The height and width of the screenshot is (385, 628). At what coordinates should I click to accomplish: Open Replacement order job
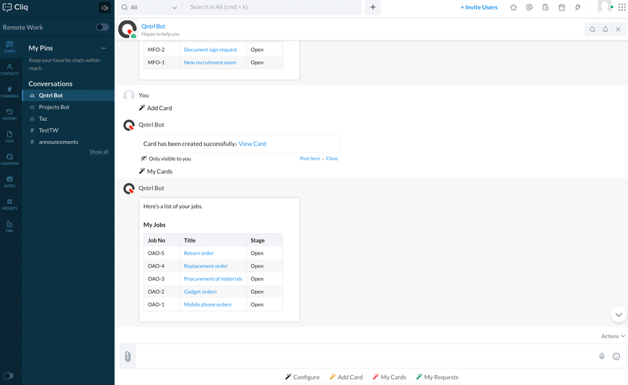pyautogui.click(x=206, y=266)
